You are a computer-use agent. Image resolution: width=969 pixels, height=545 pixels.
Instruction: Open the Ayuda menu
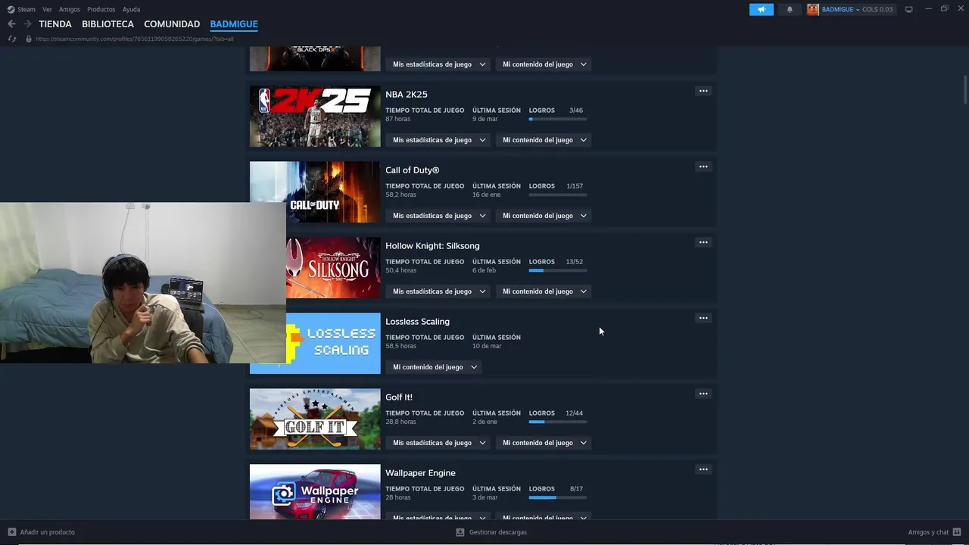point(131,9)
